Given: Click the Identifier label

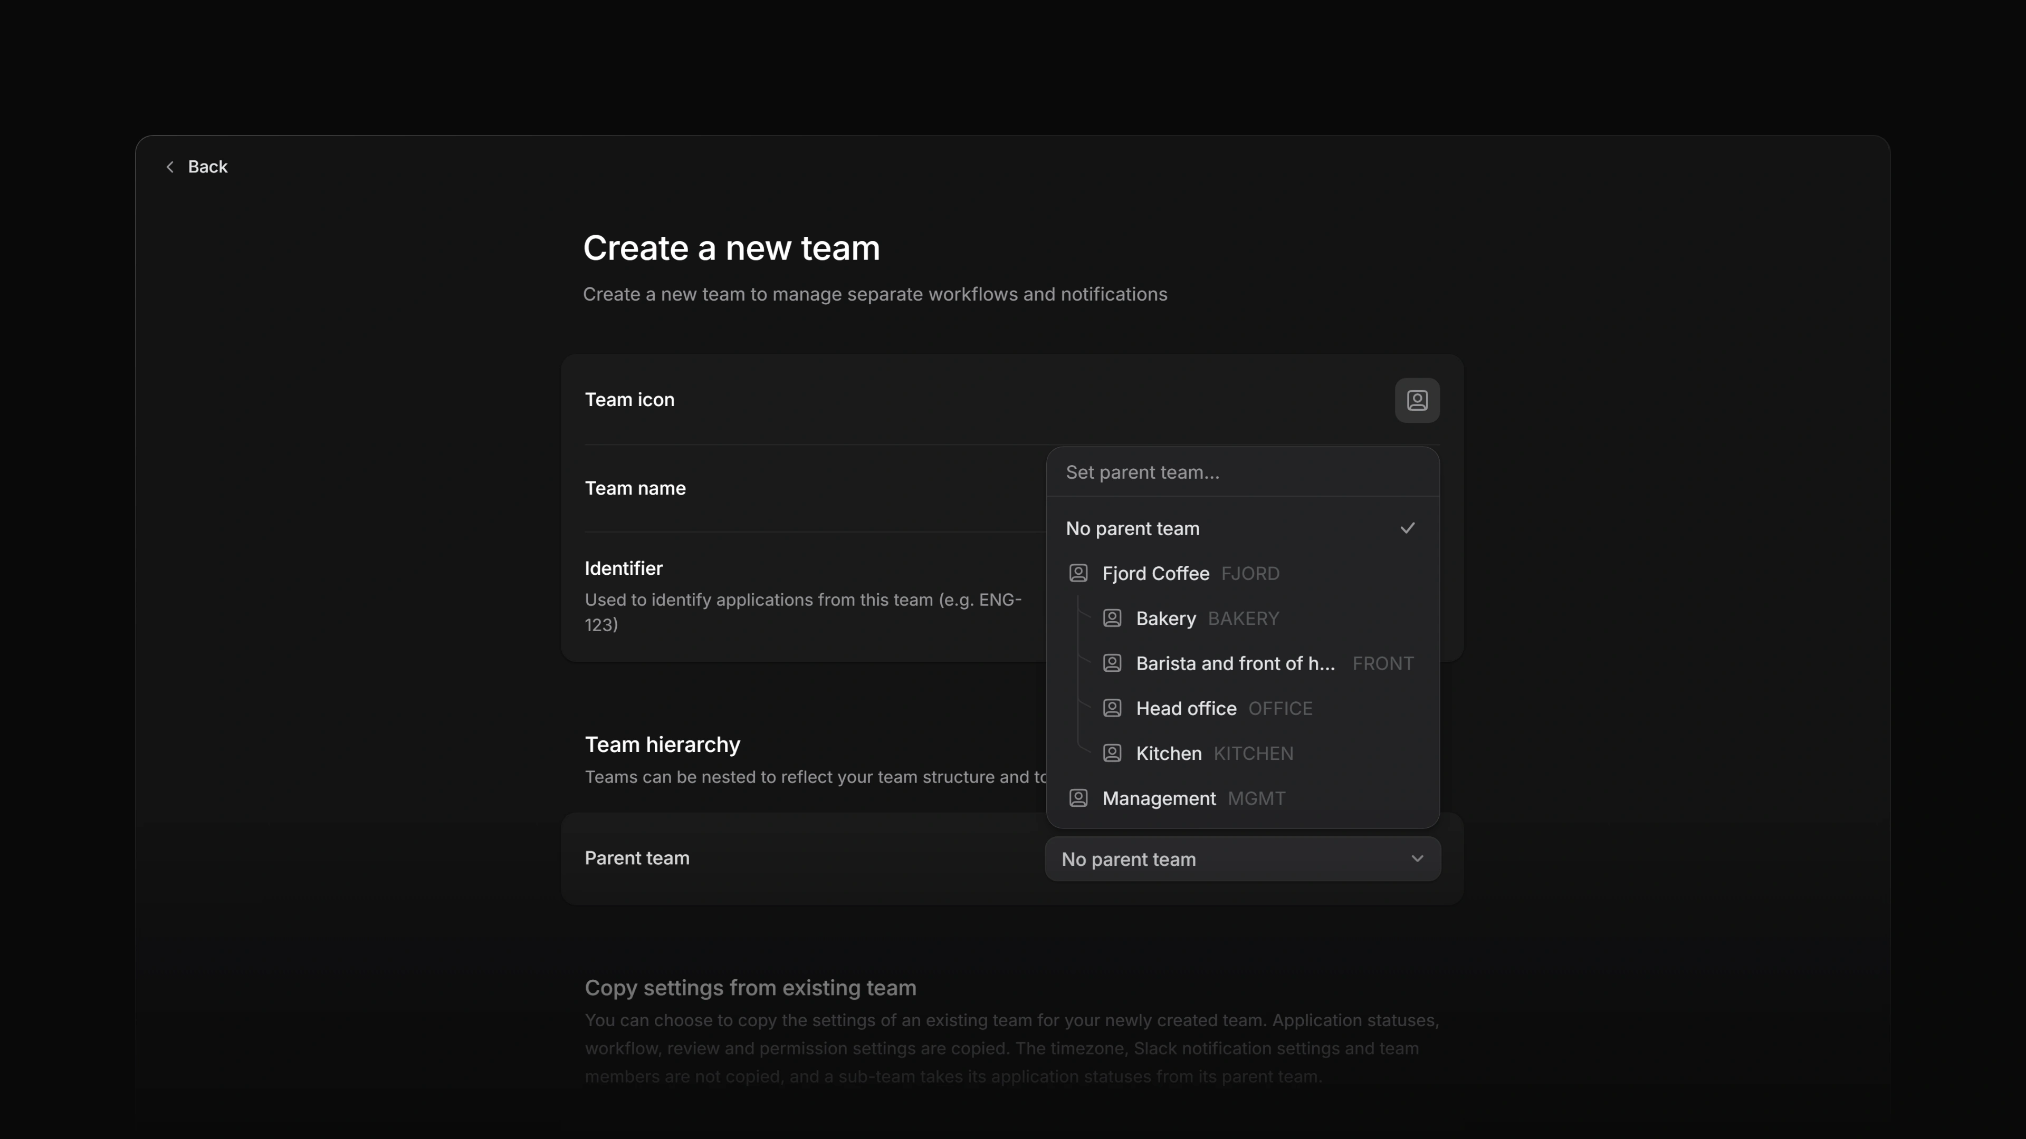Looking at the screenshot, I should (x=623, y=568).
